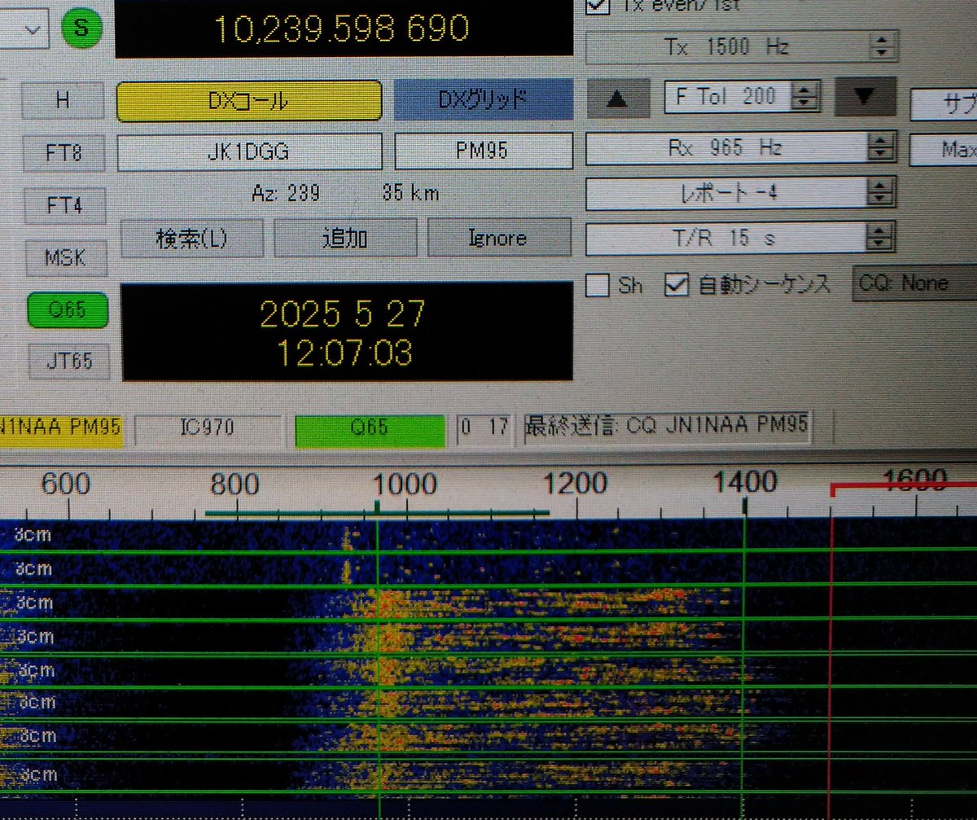Switch to FT4 mode
The height and width of the screenshot is (820, 977).
pyautogui.click(x=65, y=204)
